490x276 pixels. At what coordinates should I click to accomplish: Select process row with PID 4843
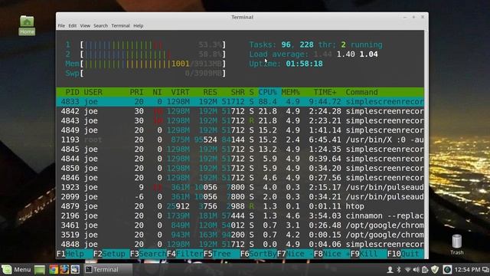coord(240,120)
